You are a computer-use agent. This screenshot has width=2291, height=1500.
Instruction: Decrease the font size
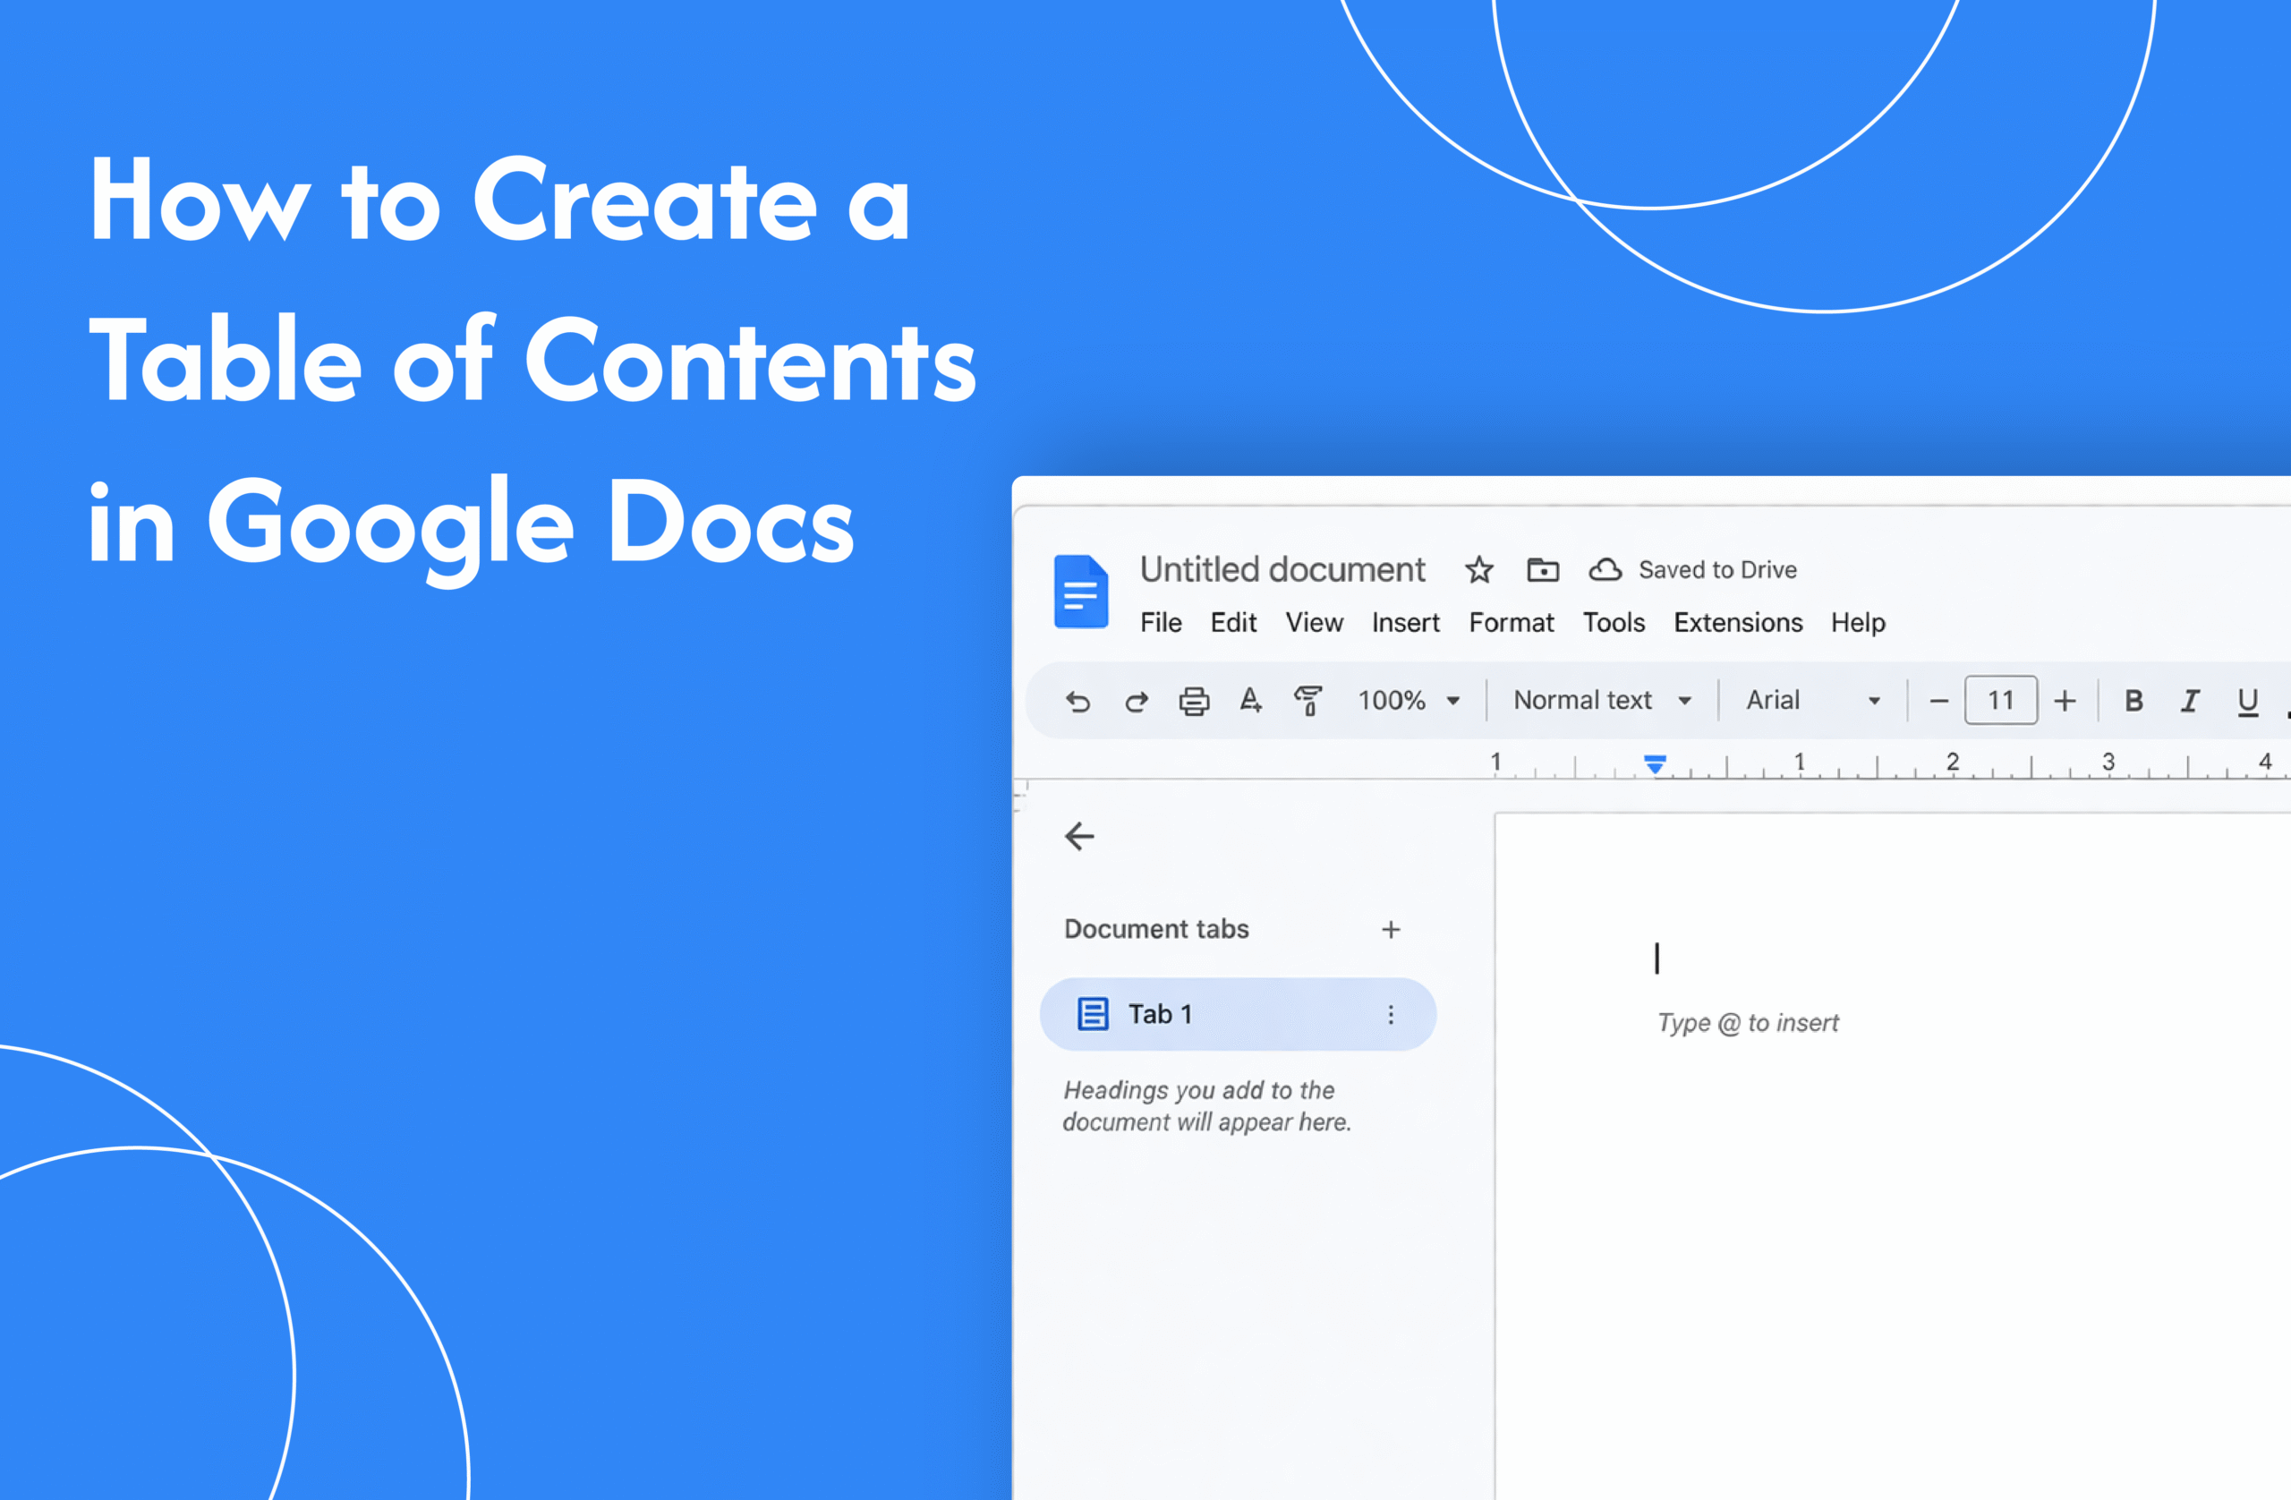coord(1938,701)
